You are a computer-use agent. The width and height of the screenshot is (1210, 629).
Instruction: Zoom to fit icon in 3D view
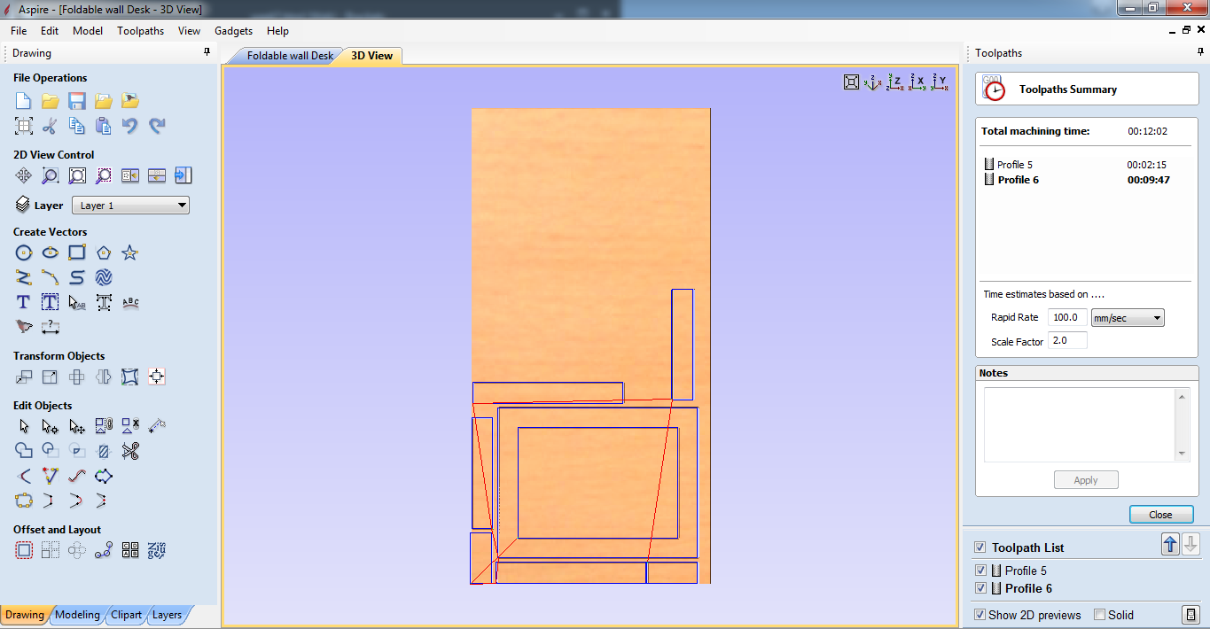point(851,82)
